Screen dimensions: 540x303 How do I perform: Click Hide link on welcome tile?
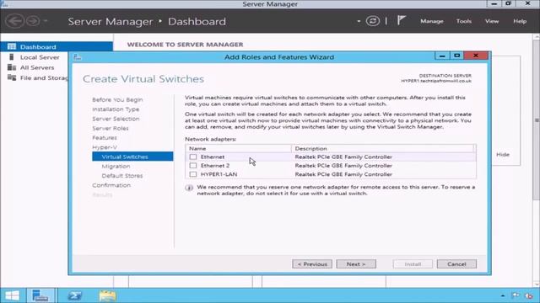(503, 155)
